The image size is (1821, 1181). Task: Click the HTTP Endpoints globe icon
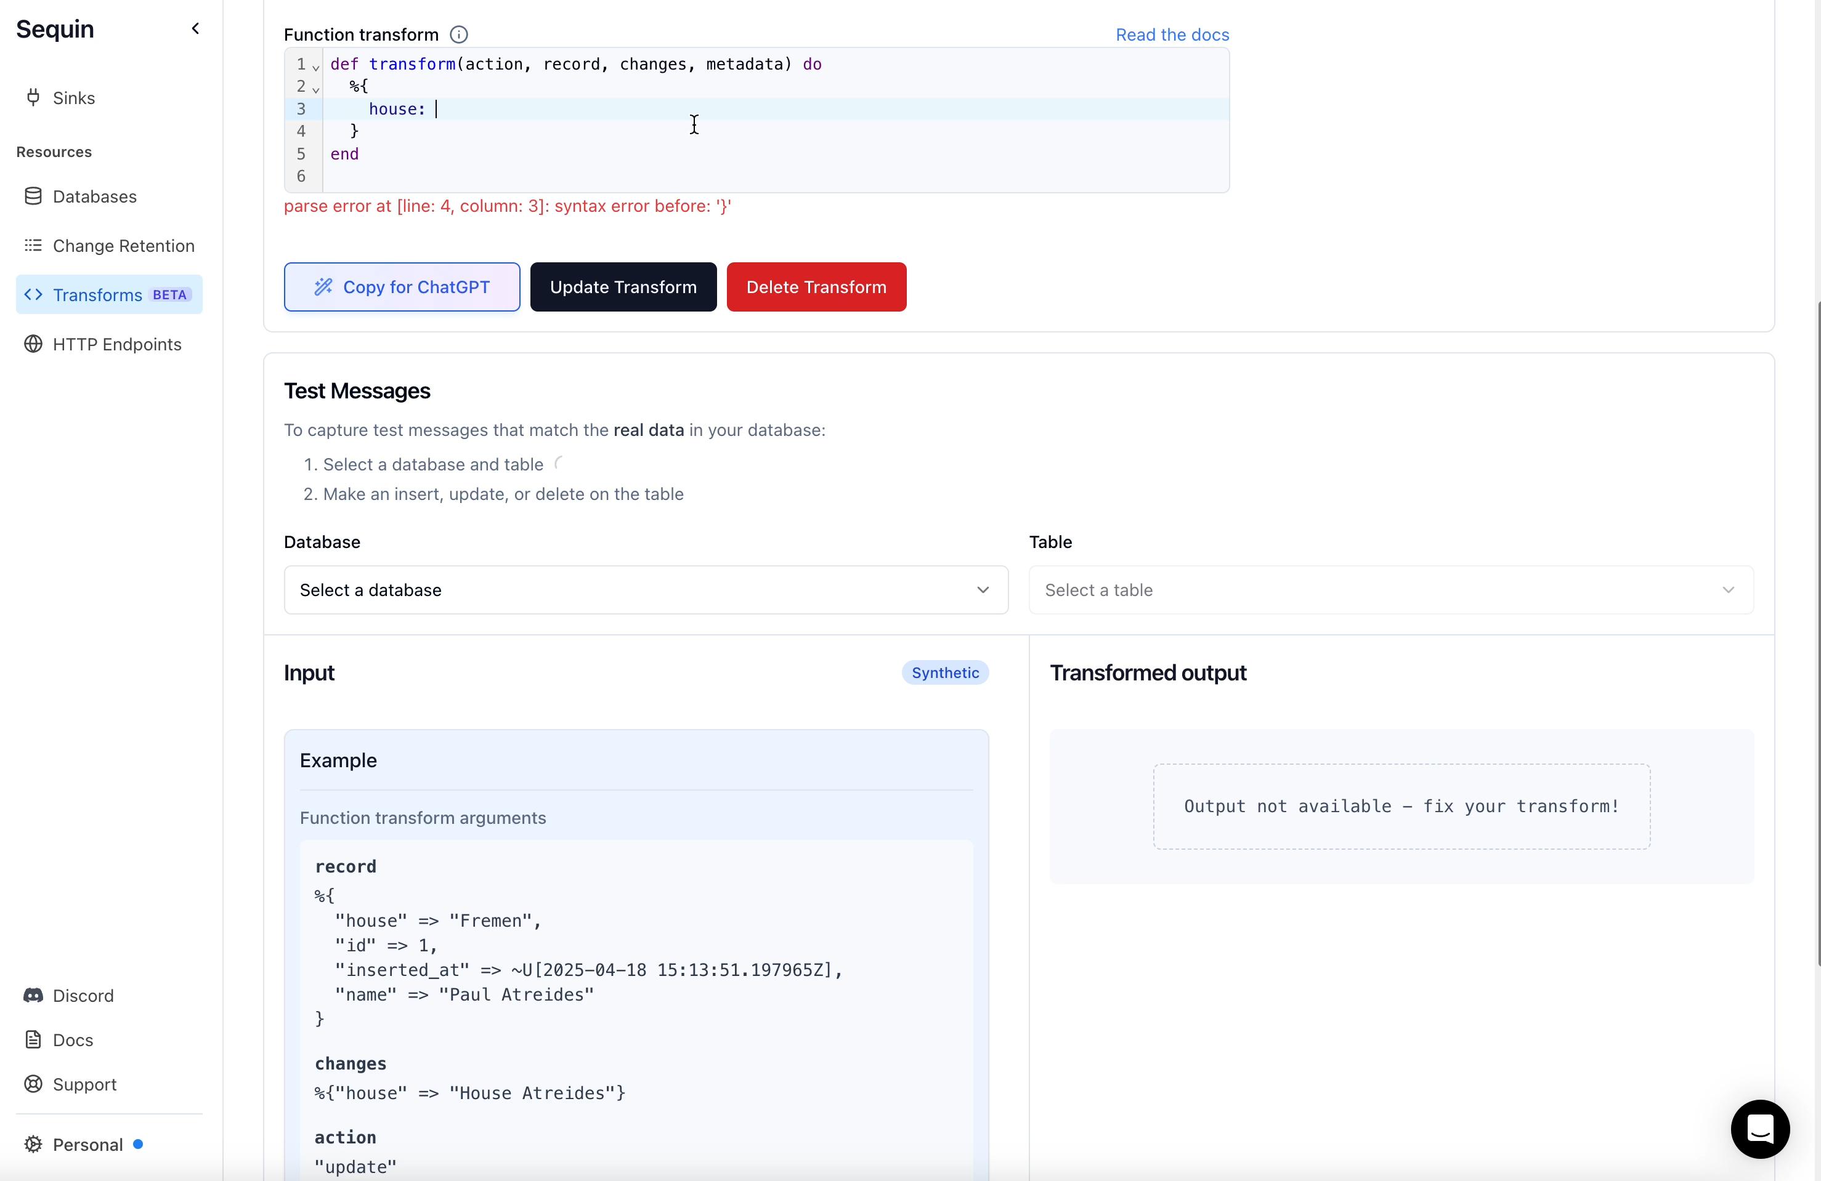tap(33, 344)
